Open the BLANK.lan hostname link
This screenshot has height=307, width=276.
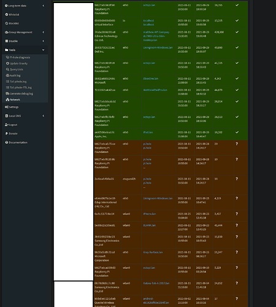click(x=150, y=225)
